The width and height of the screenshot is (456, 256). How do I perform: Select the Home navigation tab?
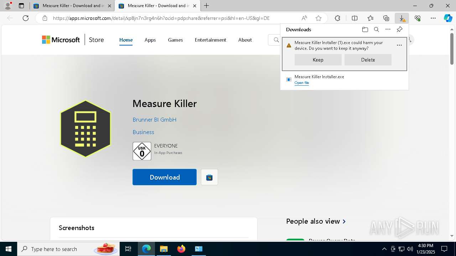coord(126,40)
